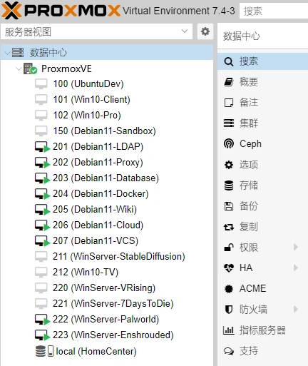The height and width of the screenshot is (366, 308).
Task: Collapse the ProxmoxVE node chevron
Action: click(x=19, y=69)
